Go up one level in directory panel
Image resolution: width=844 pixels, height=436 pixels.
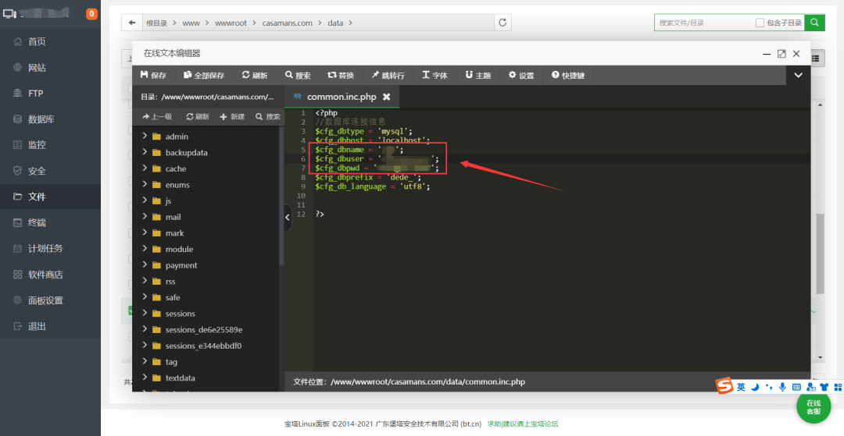coord(157,116)
